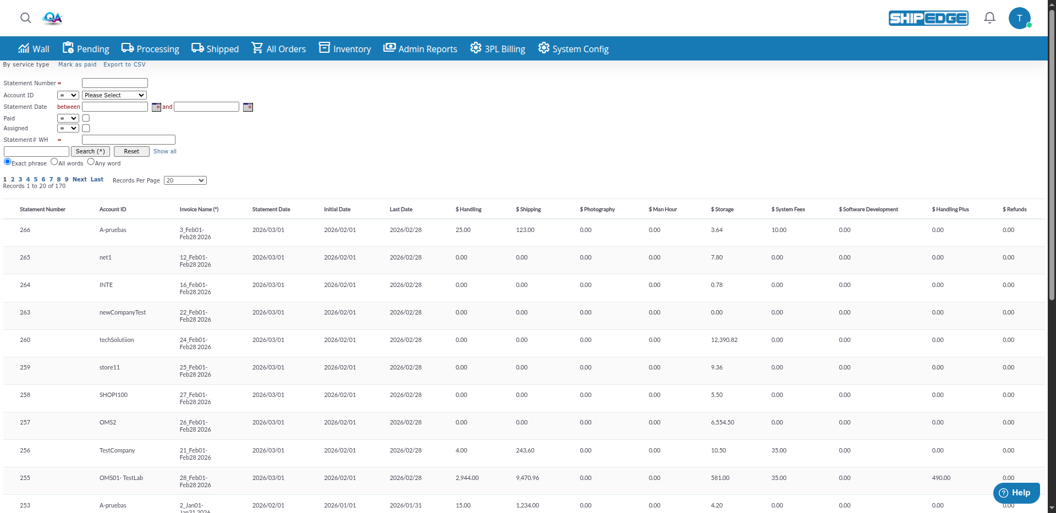1056x513 pixels.
Task: Switch to the By service type view
Action: click(26, 64)
